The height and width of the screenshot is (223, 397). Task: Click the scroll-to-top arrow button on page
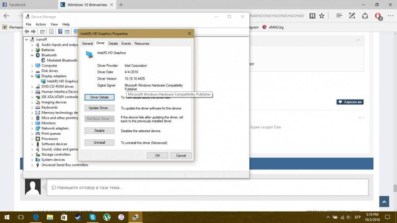point(384,202)
